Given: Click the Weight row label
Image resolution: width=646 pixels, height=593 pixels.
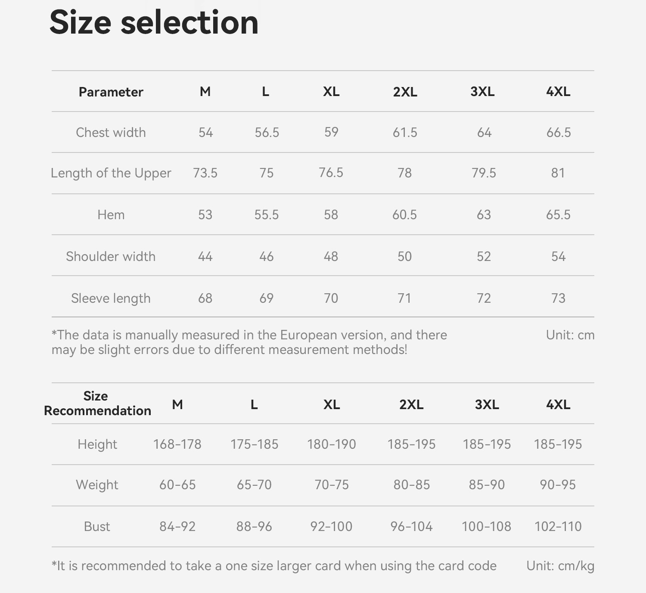Looking at the screenshot, I should [97, 485].
